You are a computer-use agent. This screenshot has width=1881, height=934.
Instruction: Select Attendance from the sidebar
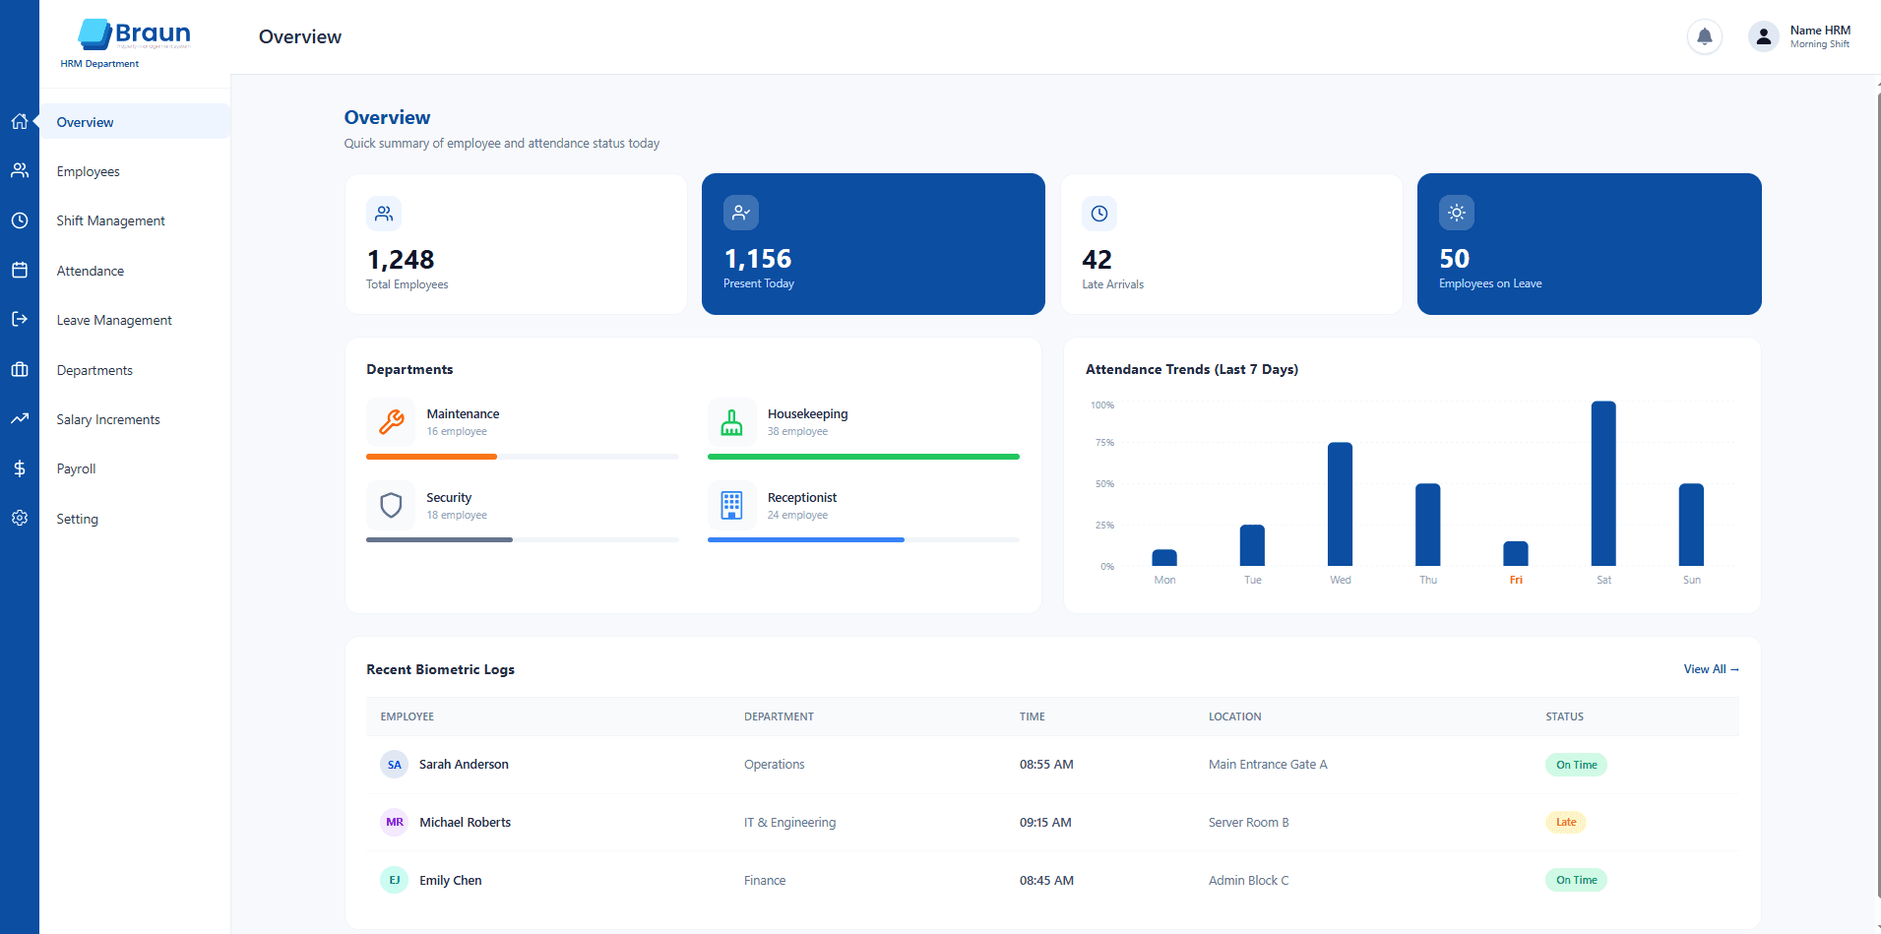135,271
